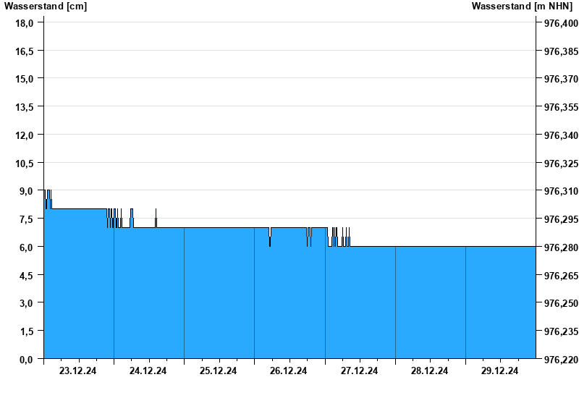Click right axis value 976,385
The width and height of the screenshot is (579, 398).
click(562, 51)
